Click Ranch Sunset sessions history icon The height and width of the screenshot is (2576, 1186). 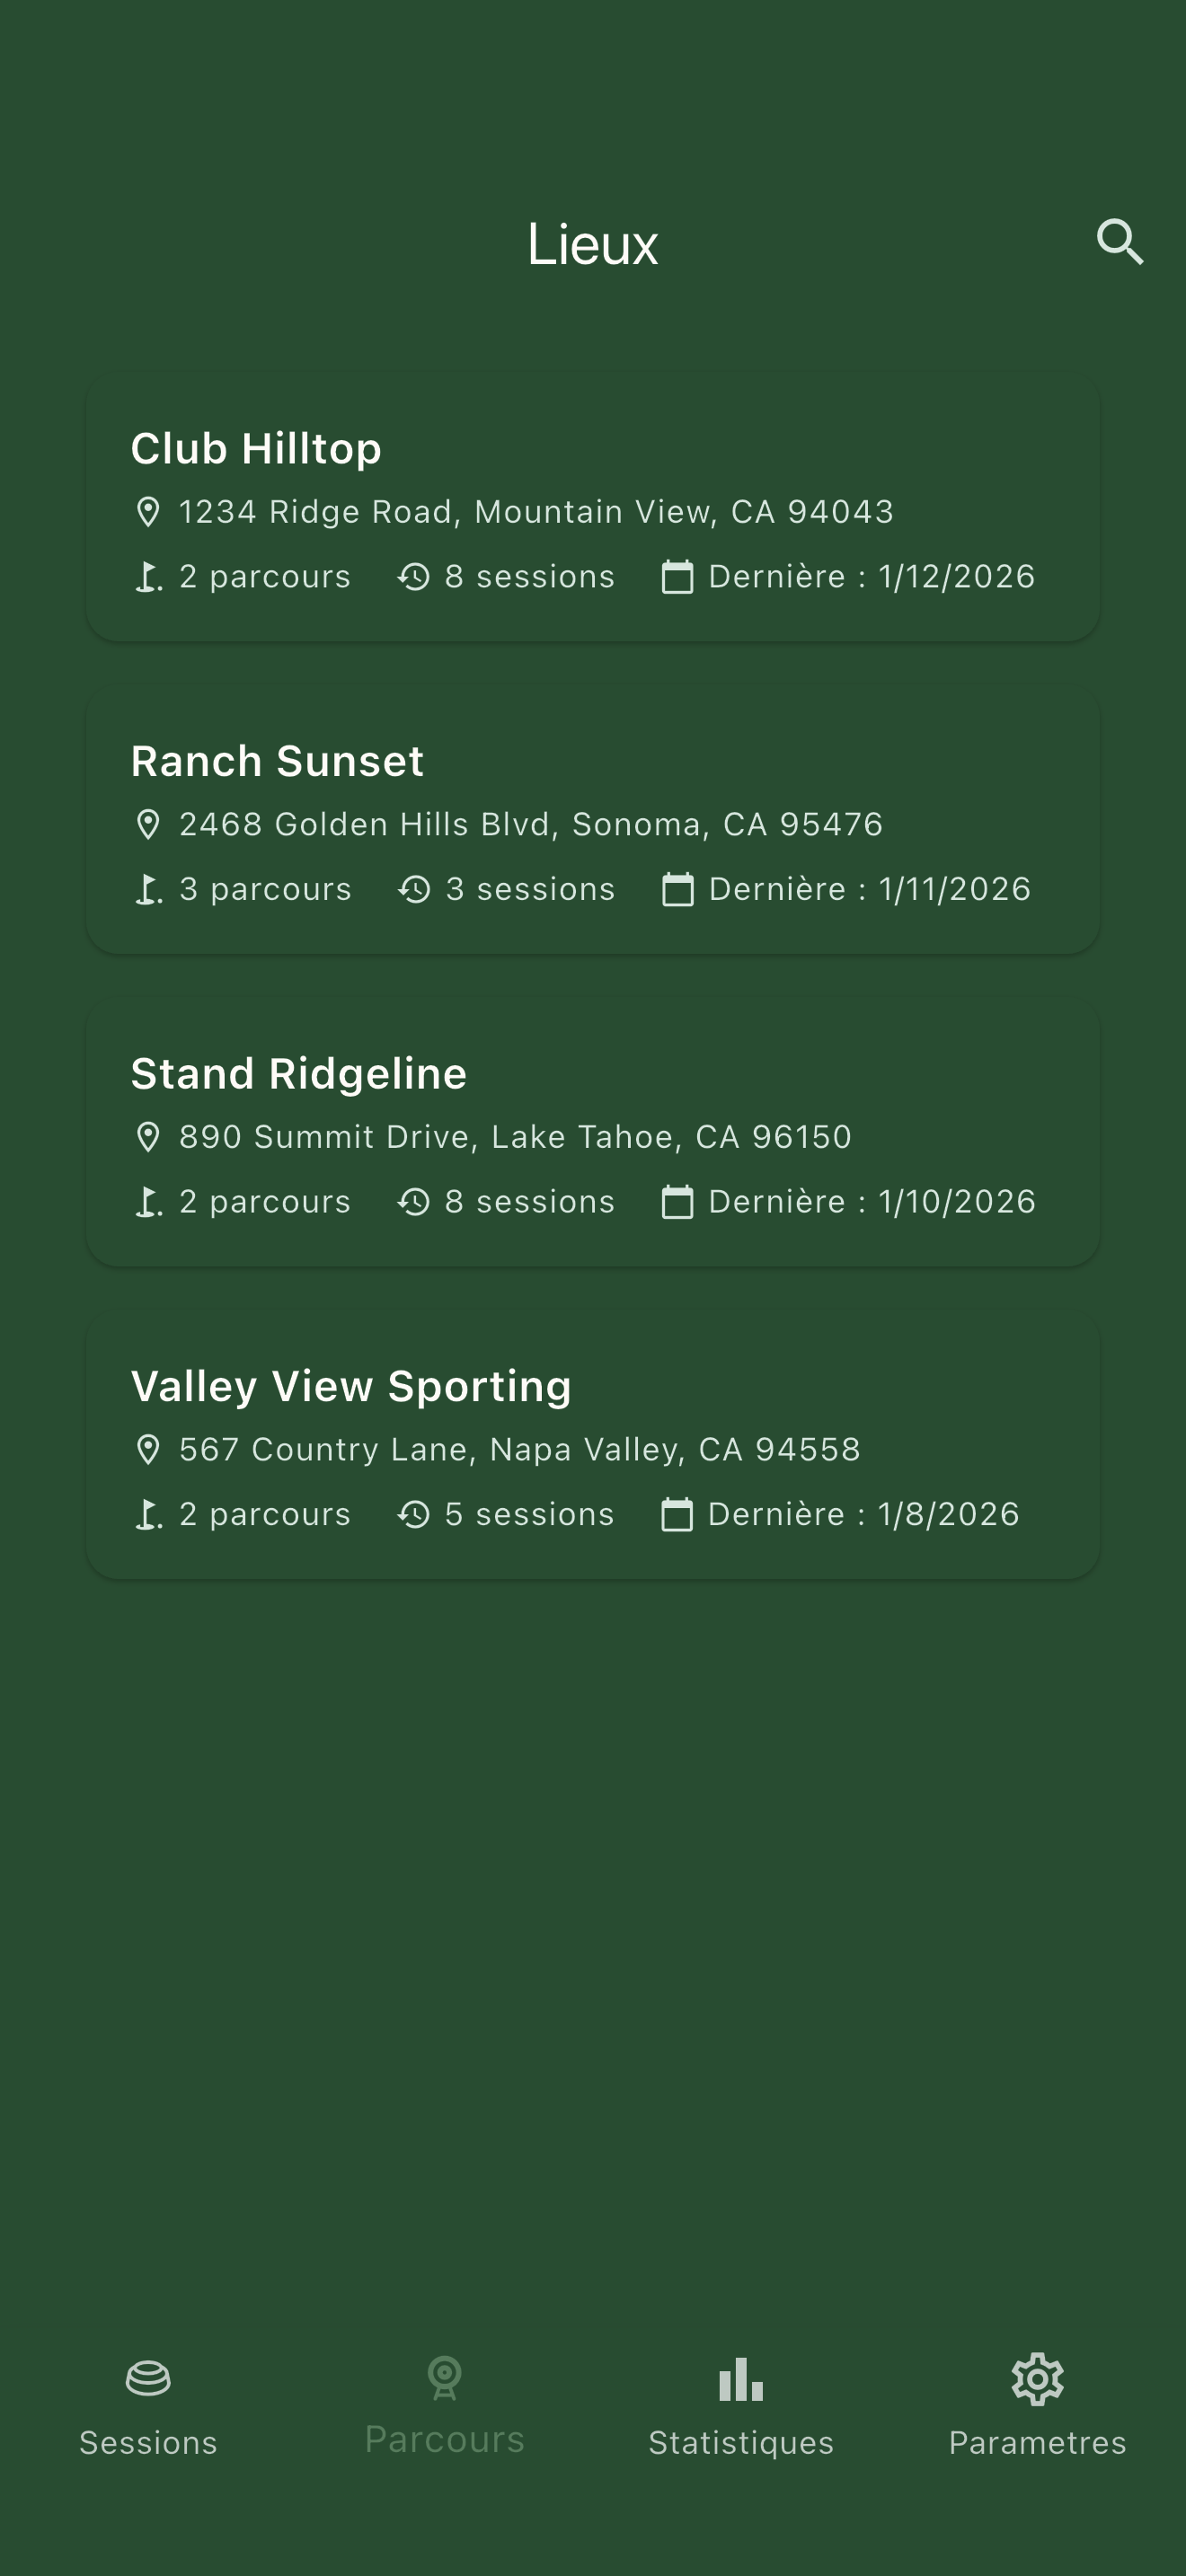(414, 889)
